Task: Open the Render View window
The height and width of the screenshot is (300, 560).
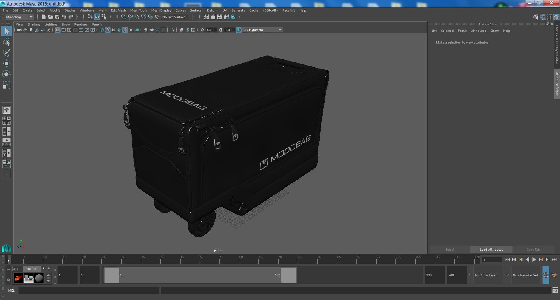Action: pos(206,17)
